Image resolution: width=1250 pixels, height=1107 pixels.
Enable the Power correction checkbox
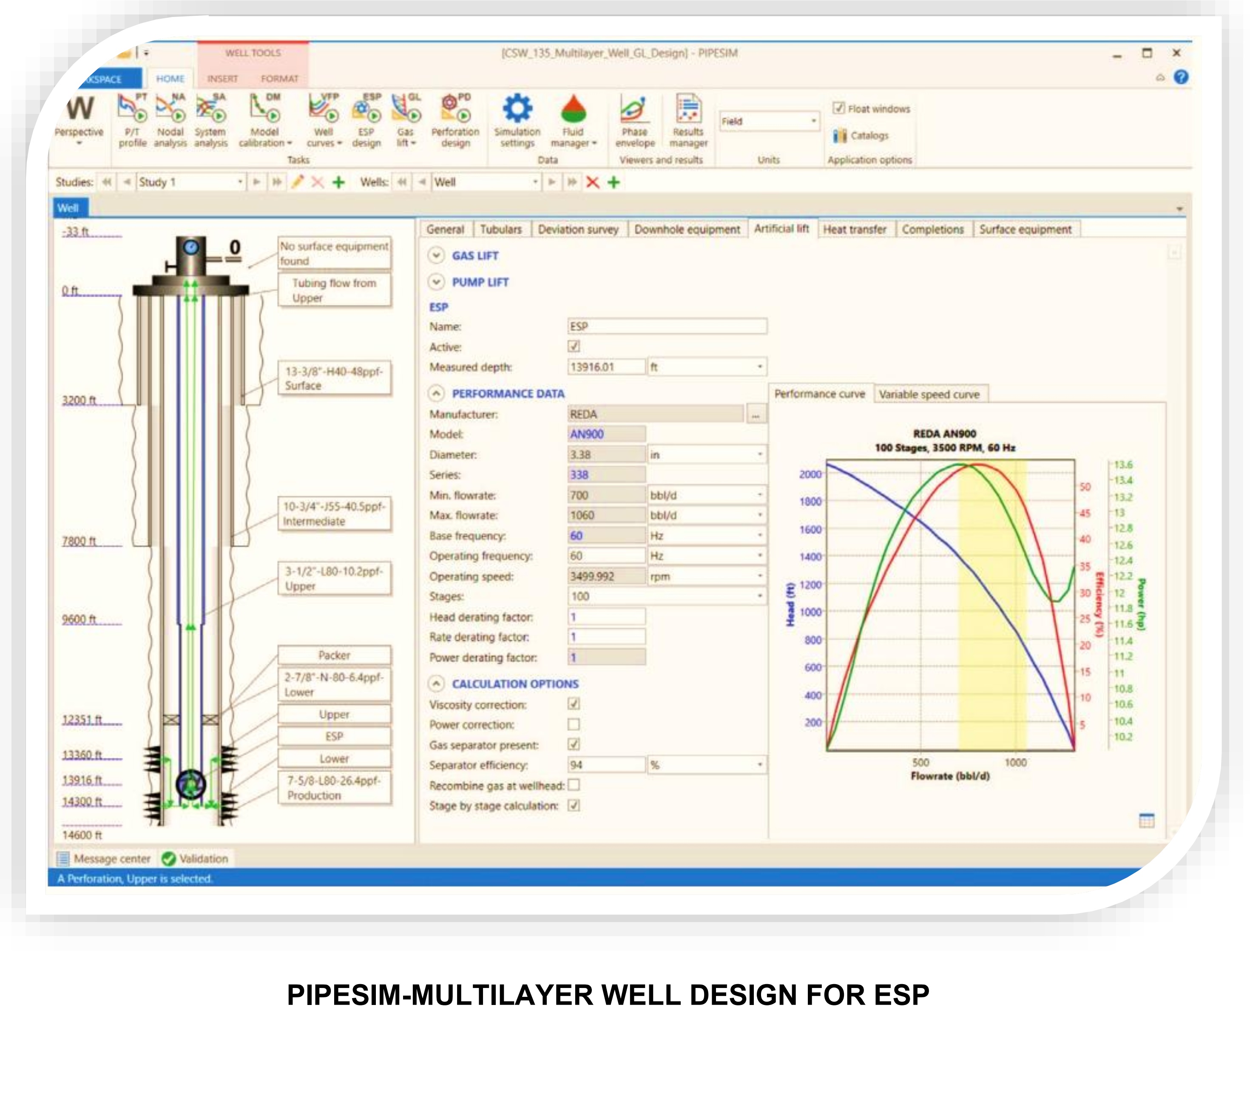pyautogui.click(x=574, y=724)
